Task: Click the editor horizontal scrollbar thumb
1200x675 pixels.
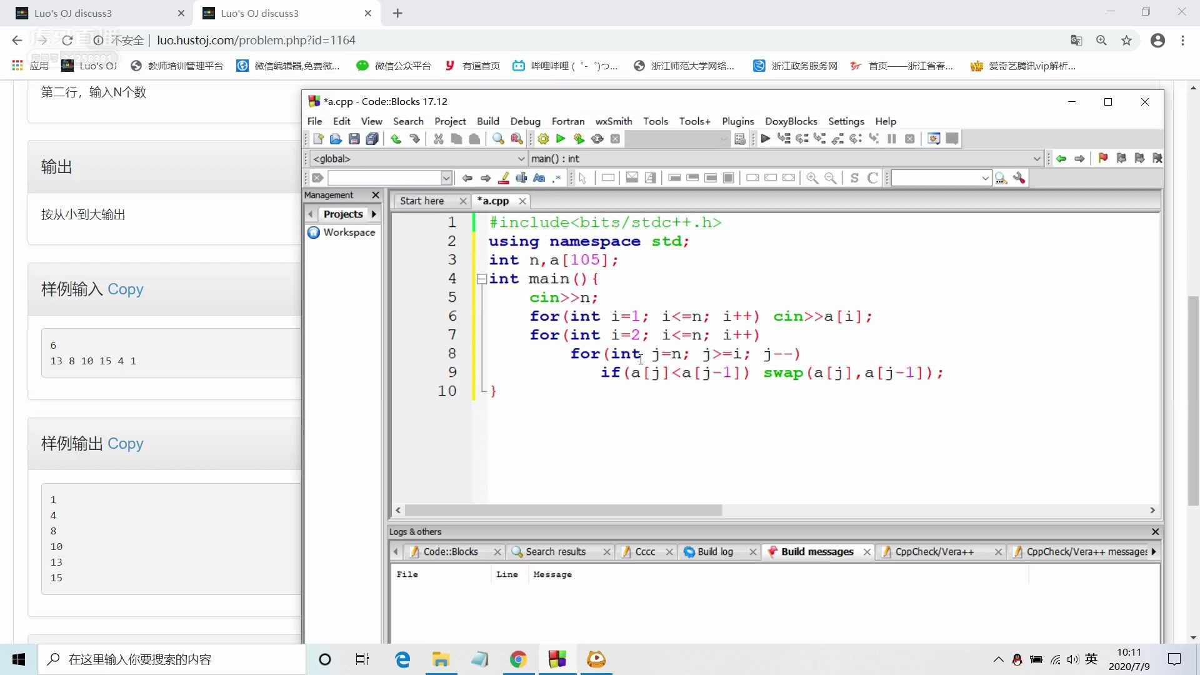Action: tap(562, 511)
